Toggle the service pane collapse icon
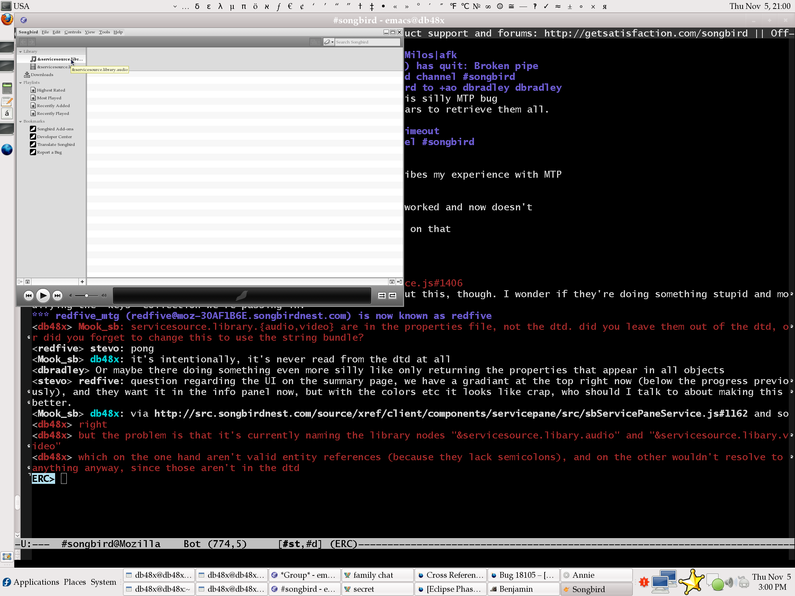795x596 pixels. coord(20,282)
